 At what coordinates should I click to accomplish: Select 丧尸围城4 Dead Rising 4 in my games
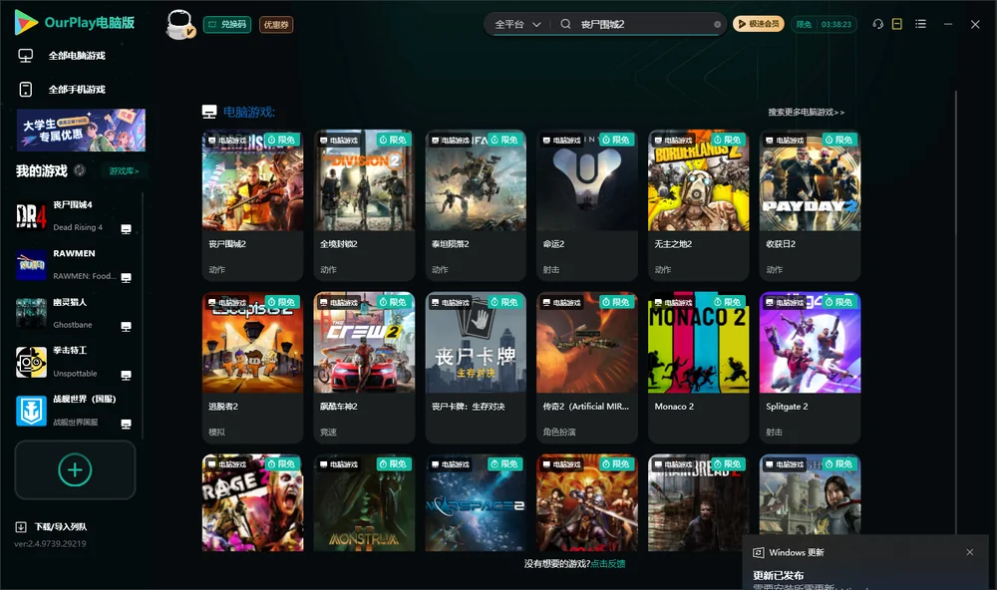coord(73,215)
